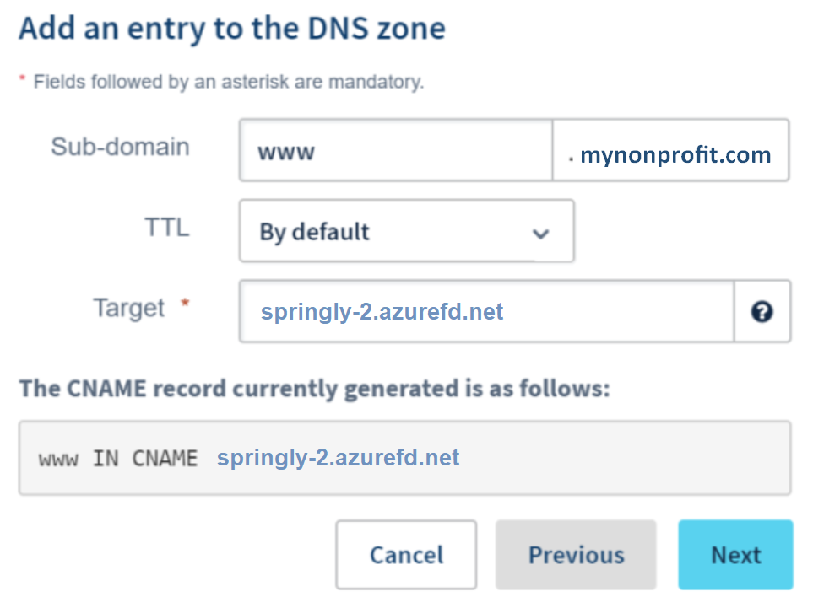This screenshot has width=813, height=608.
Task: Click the 'Add an entry to the DNS zone' heading
Action: point(231,30)
